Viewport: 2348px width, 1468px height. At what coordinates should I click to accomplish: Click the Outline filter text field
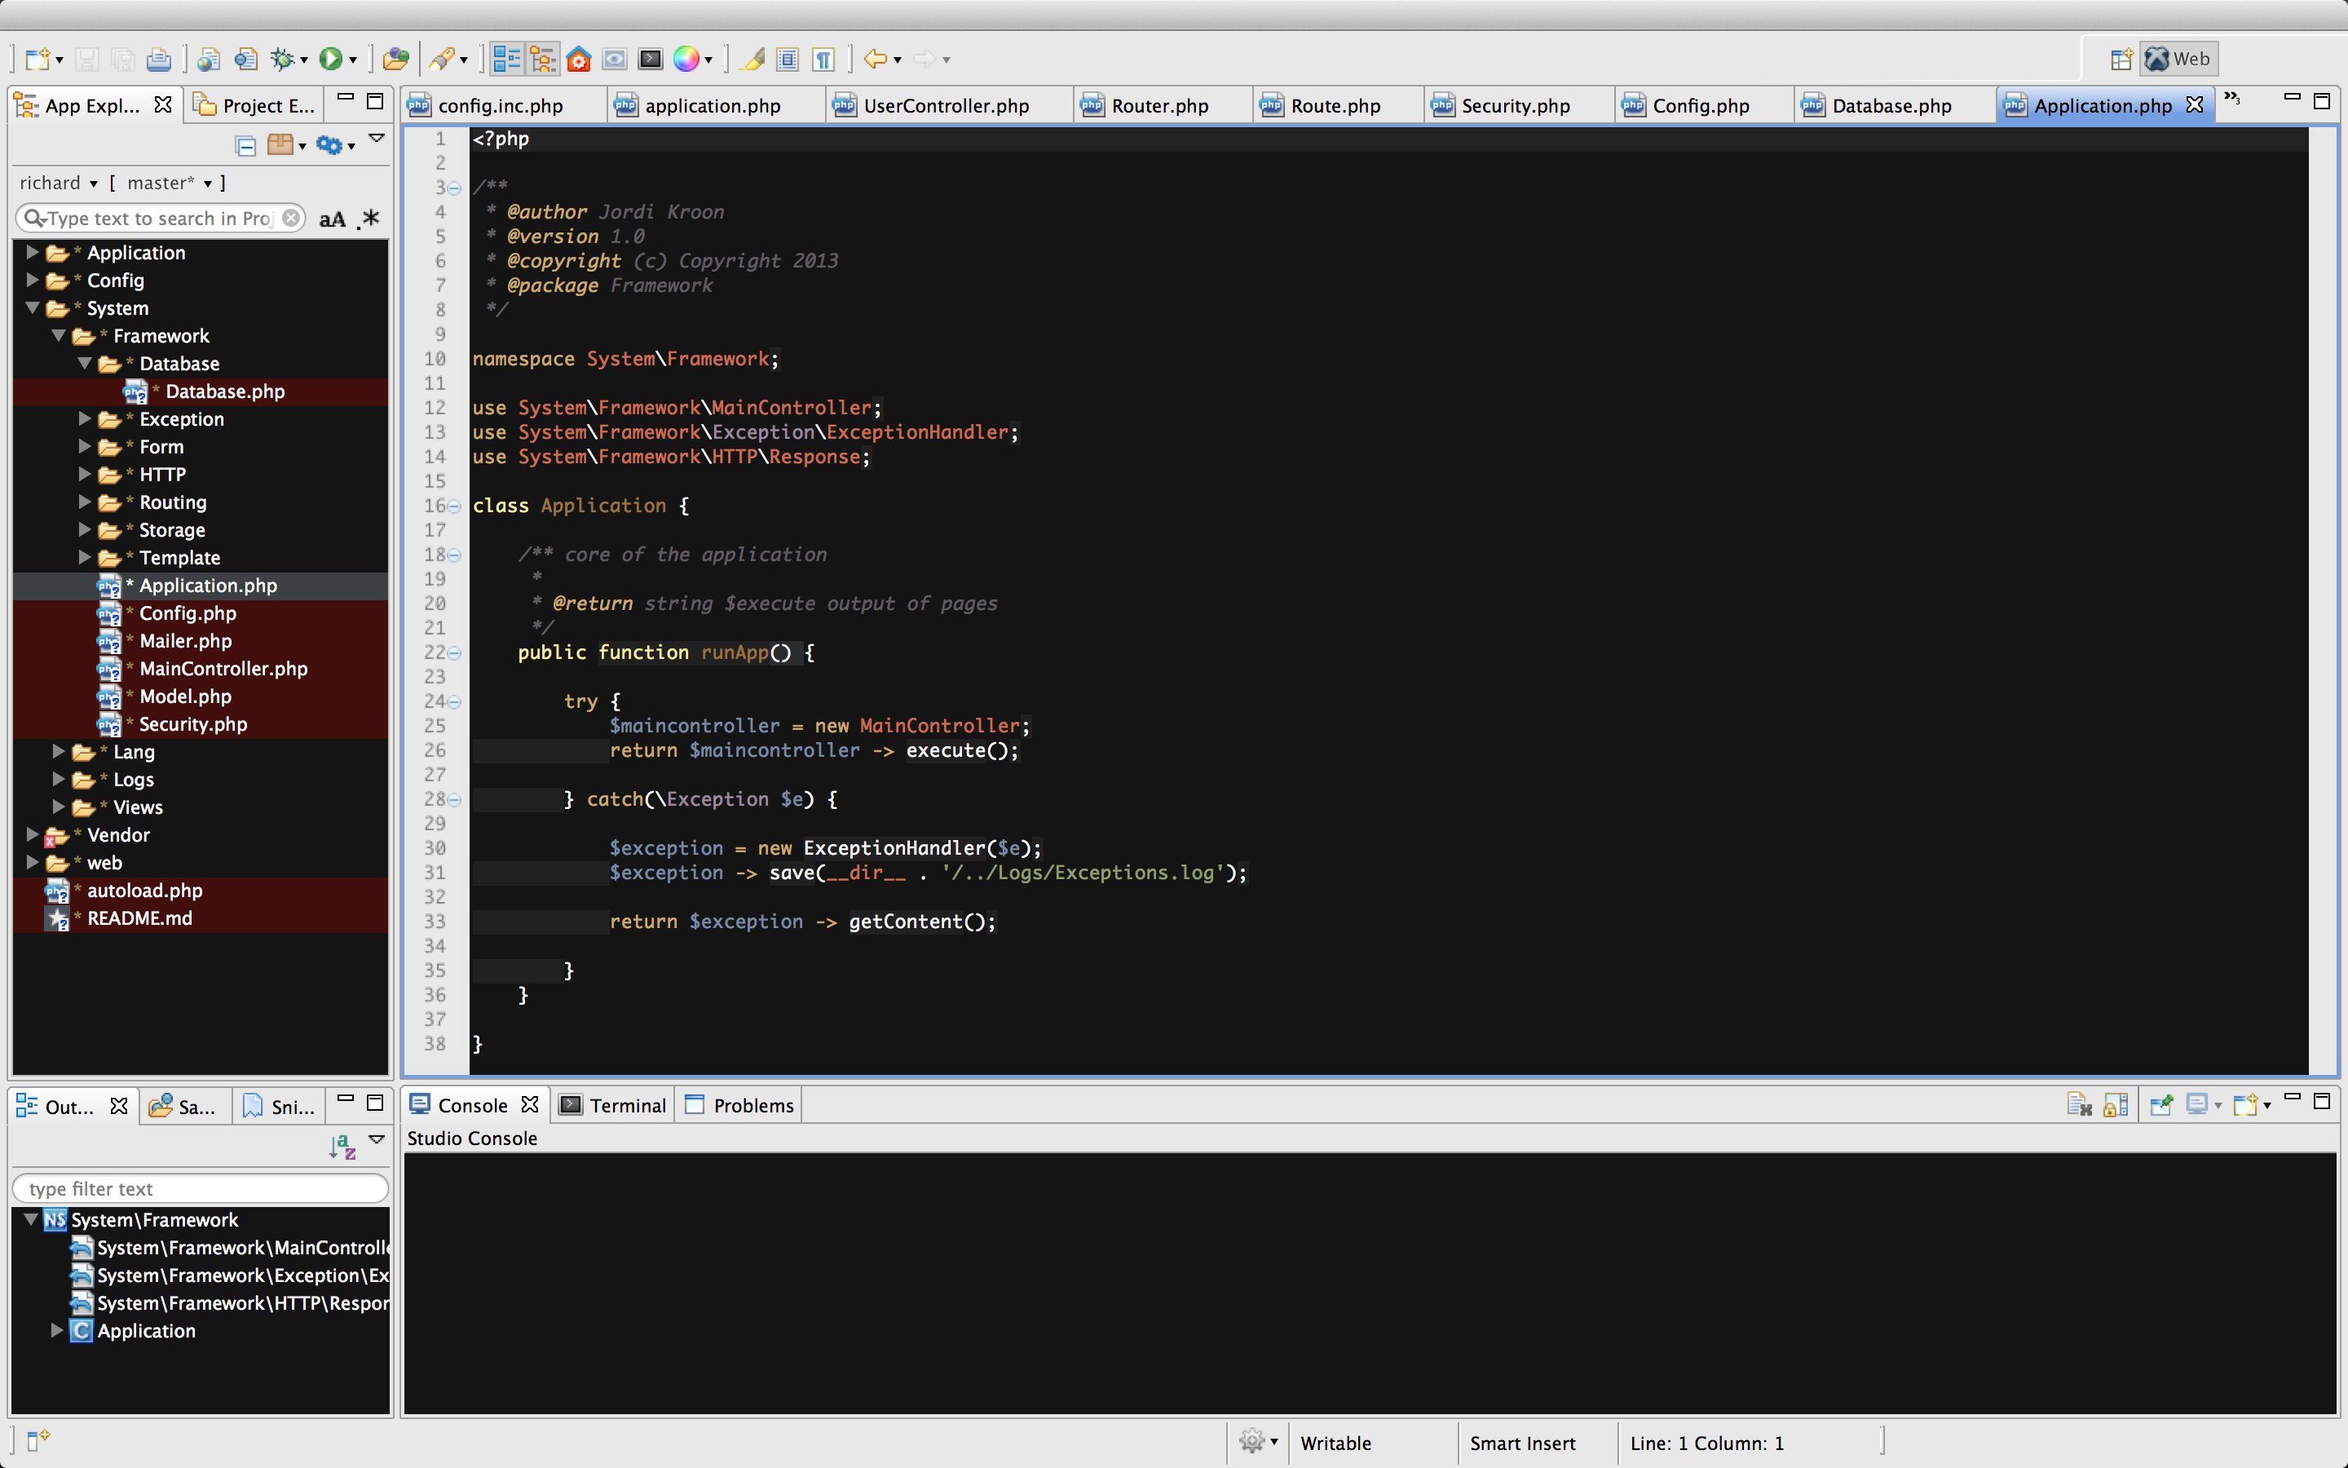point(200,1188)
